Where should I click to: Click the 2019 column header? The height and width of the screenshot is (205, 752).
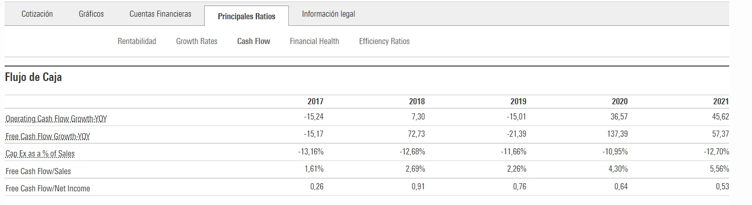(518, 102)
